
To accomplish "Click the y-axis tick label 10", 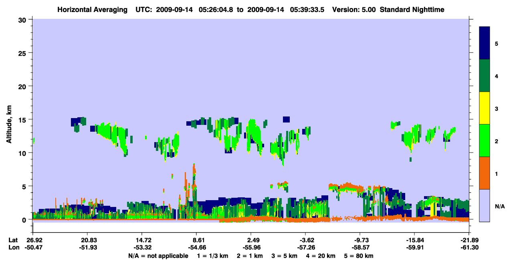I will tap(23, 153).
